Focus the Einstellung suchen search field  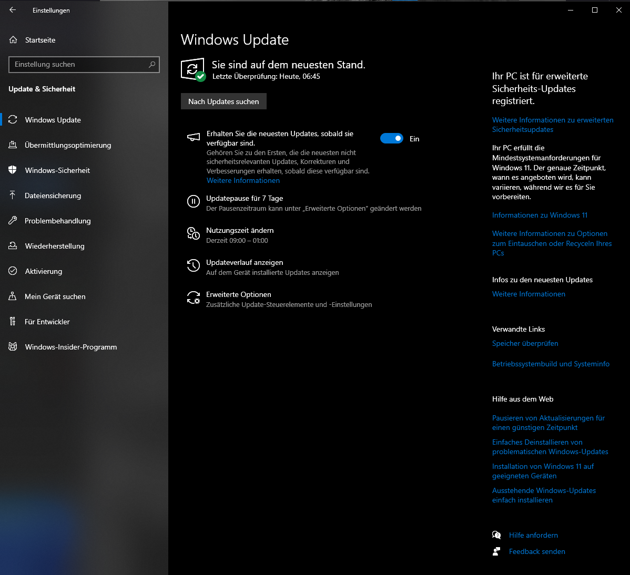point(84,65)
